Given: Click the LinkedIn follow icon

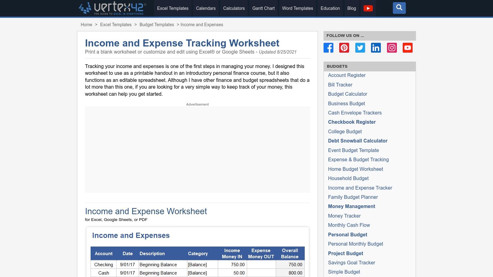Looking at the screenshot, I should coord(376,48).
